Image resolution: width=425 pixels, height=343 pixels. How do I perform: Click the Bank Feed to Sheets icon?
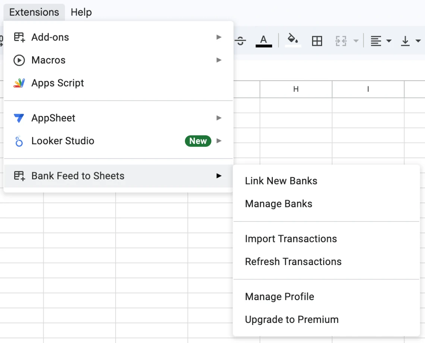(19, 176)
